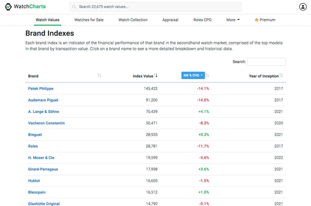The image size is (311, 206).
Task: View A. Lange & Söhne index details
Action: pos(44,112)
